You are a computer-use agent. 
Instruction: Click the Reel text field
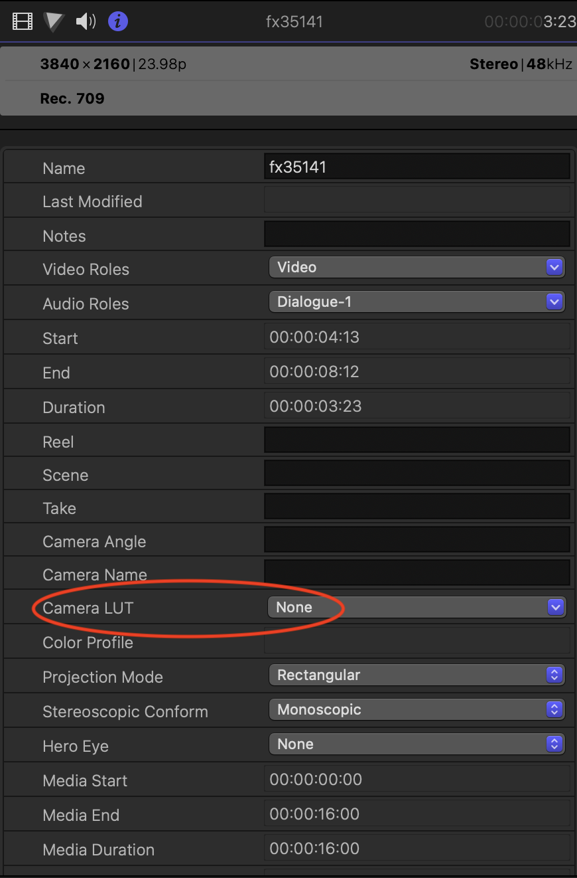[x=417, y=440]
